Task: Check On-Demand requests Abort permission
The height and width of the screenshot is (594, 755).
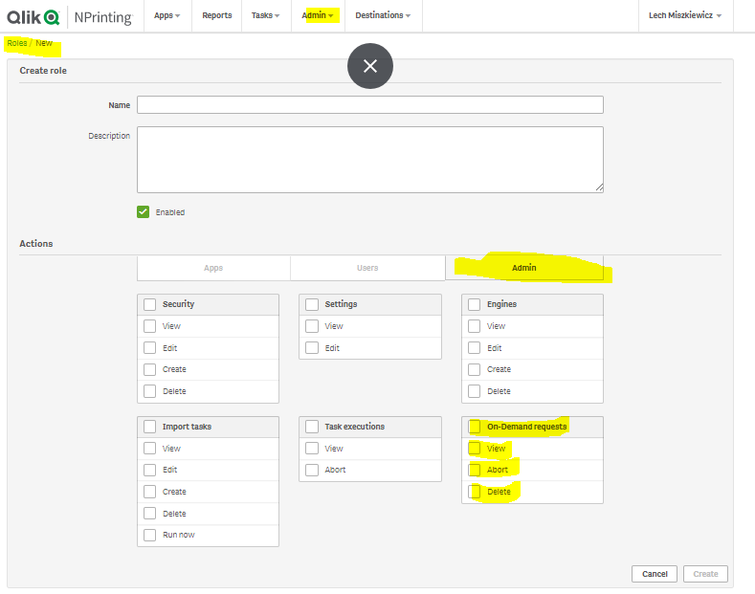Action: point(475,470)
